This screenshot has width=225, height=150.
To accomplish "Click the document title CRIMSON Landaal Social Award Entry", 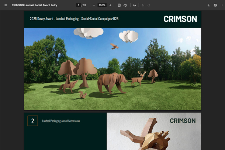I will pos(34,5).
